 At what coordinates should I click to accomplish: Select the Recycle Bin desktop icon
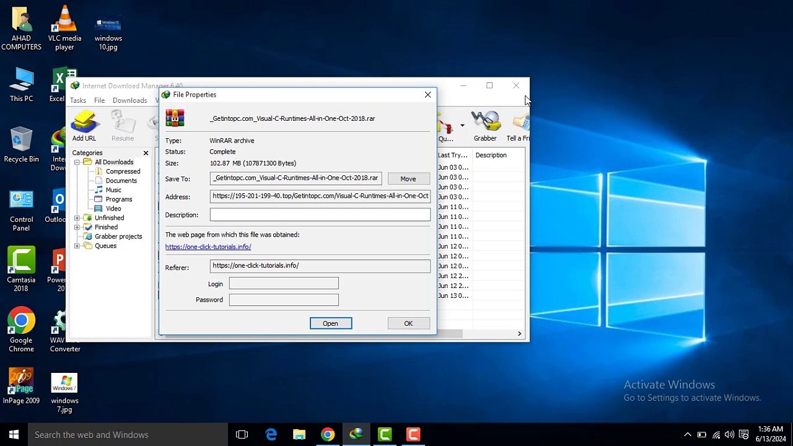(21, 146)
